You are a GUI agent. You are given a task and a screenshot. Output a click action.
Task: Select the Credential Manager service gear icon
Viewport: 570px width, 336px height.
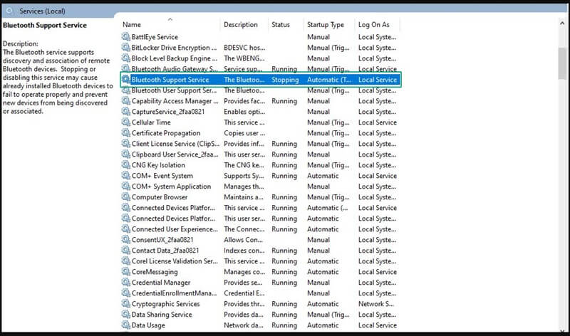126,283
